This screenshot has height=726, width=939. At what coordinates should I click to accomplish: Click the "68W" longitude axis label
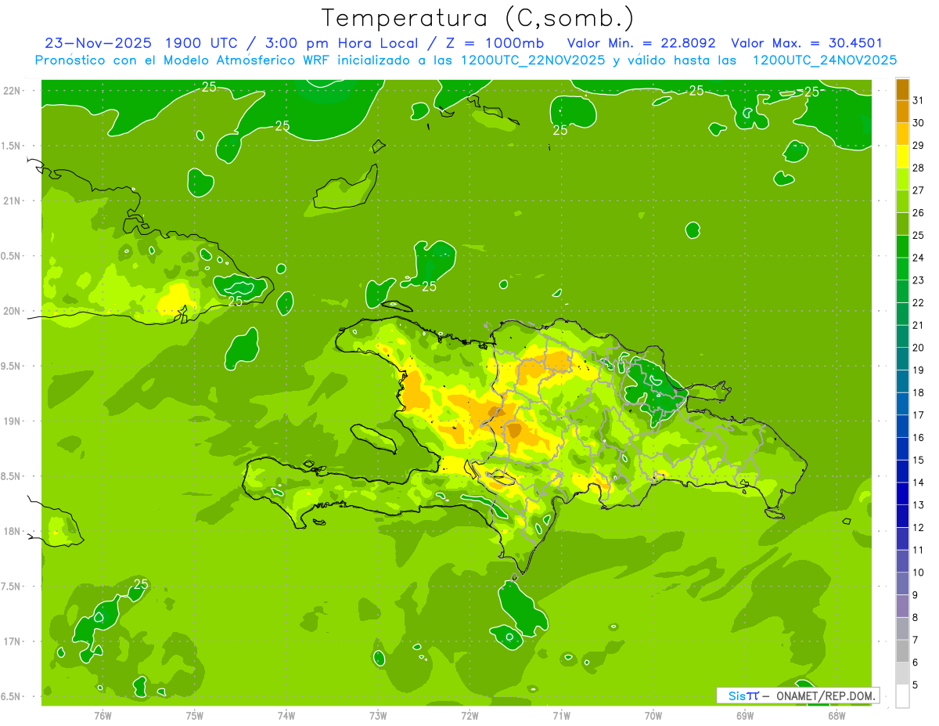point(836,715)
